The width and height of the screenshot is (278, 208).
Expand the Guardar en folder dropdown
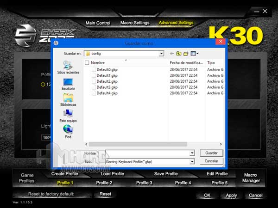[x=161, y=54]
